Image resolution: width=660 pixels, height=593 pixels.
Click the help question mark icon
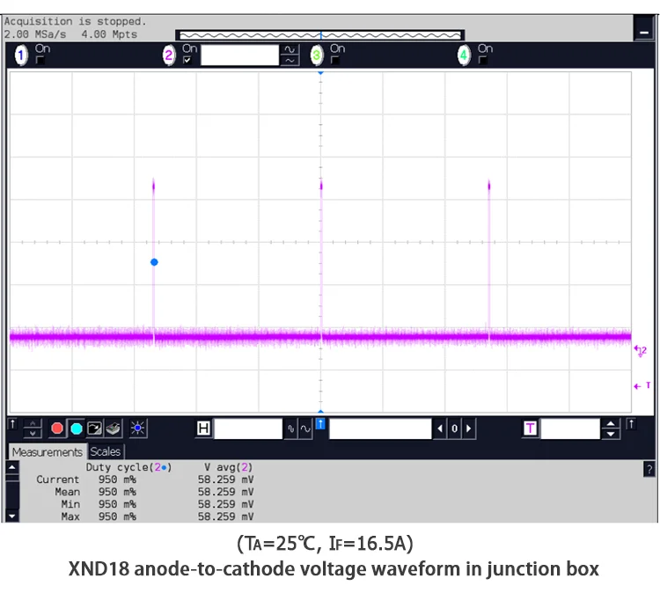(x=649, y=470)
